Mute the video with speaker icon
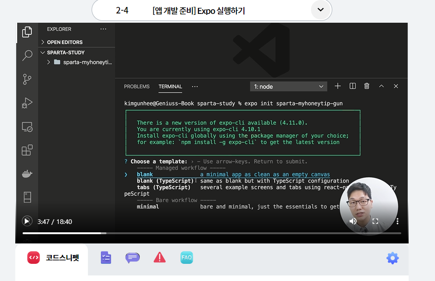Viewport: 435px width, 281px height. (x=353, y=221)
